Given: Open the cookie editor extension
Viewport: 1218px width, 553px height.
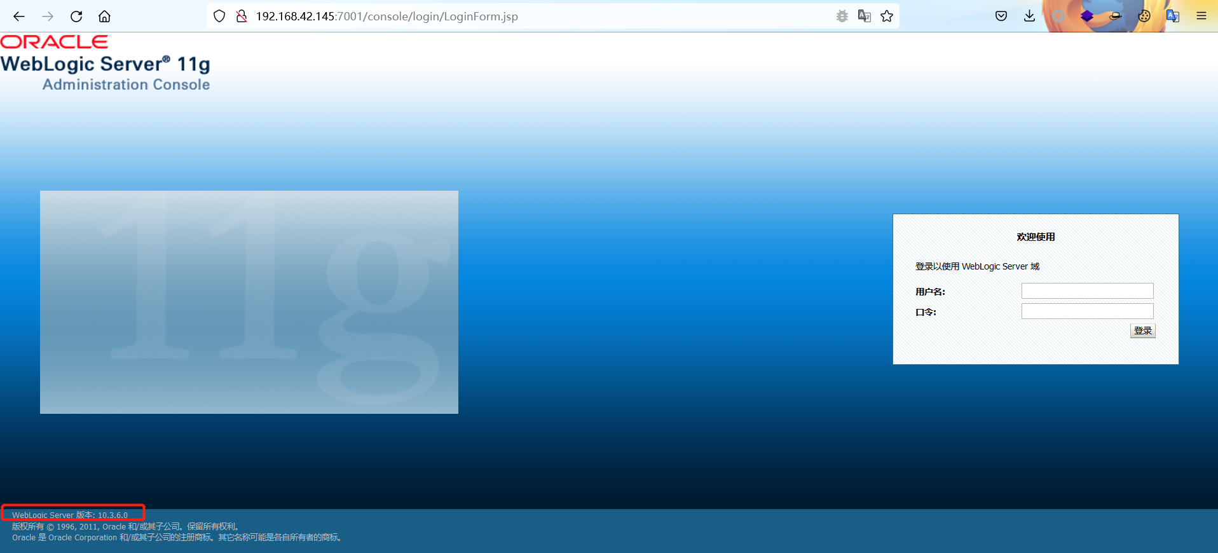Looking at the screenshot, I should click(1144, 17).
